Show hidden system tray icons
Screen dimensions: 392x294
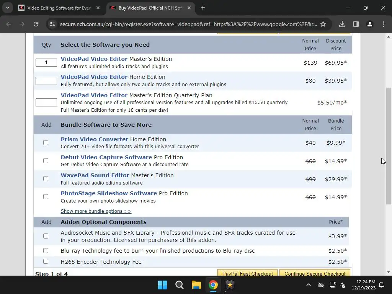(x=309, y=285)
